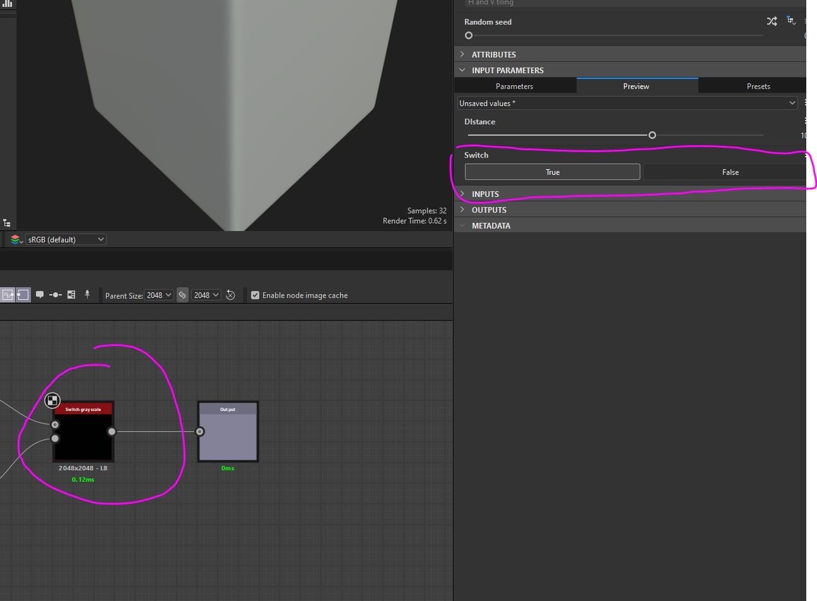Click the reset size icon after 2048
The image size is (817, 601).
tap(231, 295)
